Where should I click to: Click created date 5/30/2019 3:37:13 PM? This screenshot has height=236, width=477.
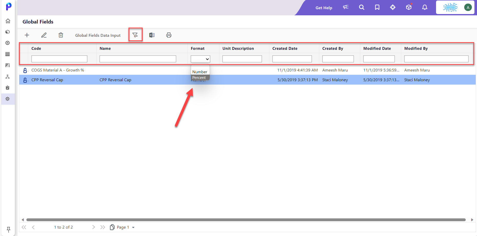pyautogui.click(x=298, y=80)
